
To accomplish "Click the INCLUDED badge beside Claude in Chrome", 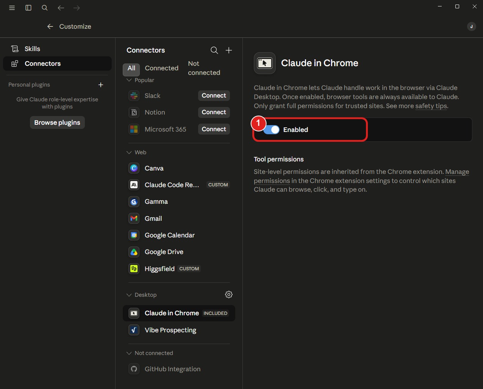I will [x=216, y=313].
